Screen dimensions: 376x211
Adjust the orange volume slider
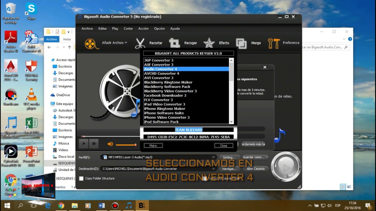(126, 145)
